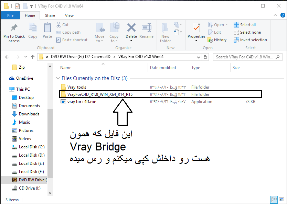
Task: Click Pin to Quick access icon
Action: (14, 28)
